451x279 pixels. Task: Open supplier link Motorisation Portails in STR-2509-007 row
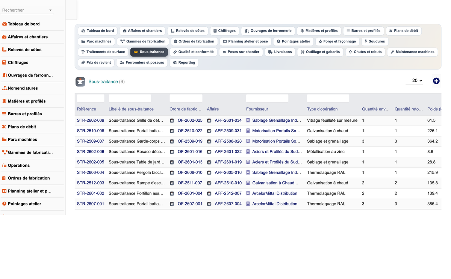coord(276,141)
